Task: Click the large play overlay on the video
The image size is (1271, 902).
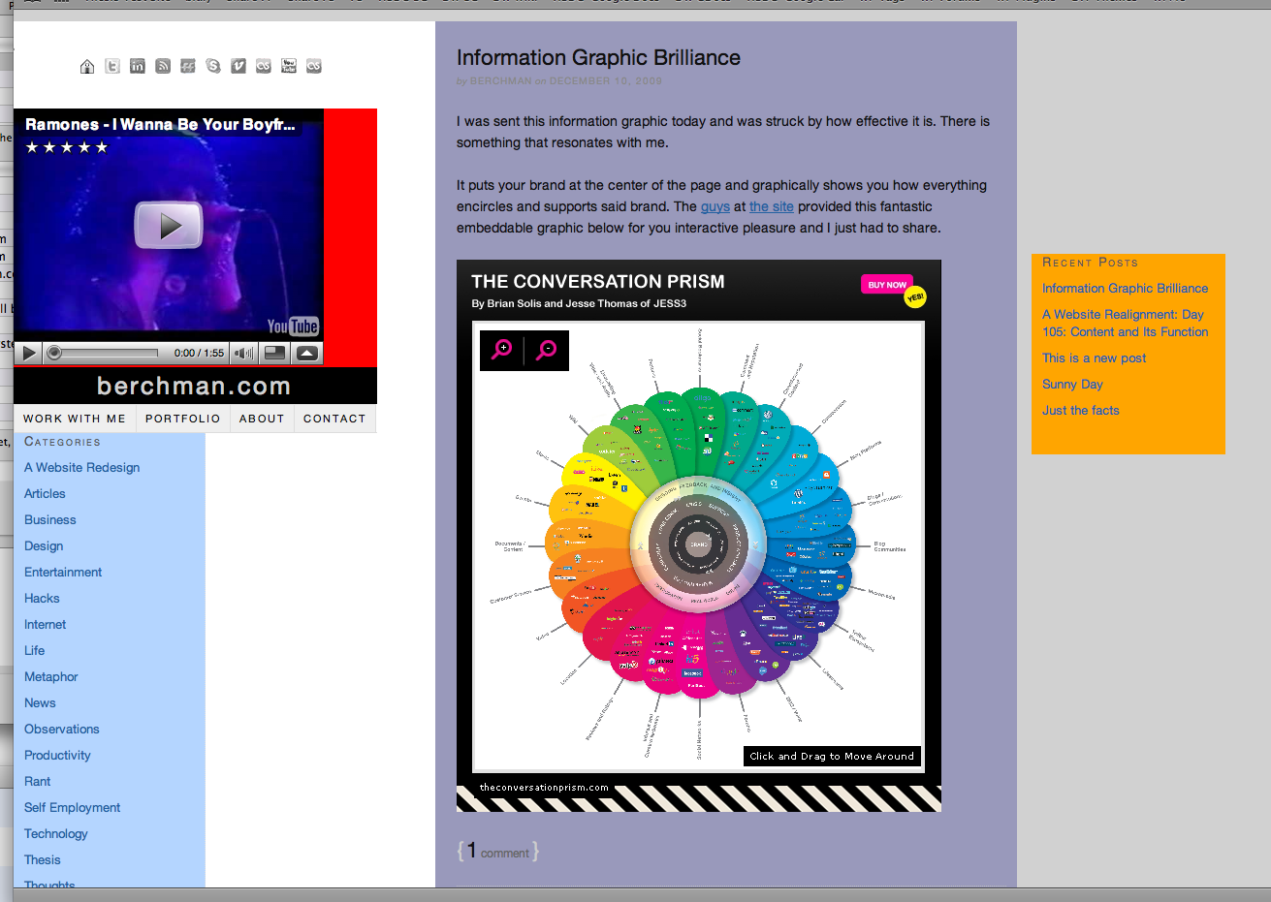Action: click(169, 225)
